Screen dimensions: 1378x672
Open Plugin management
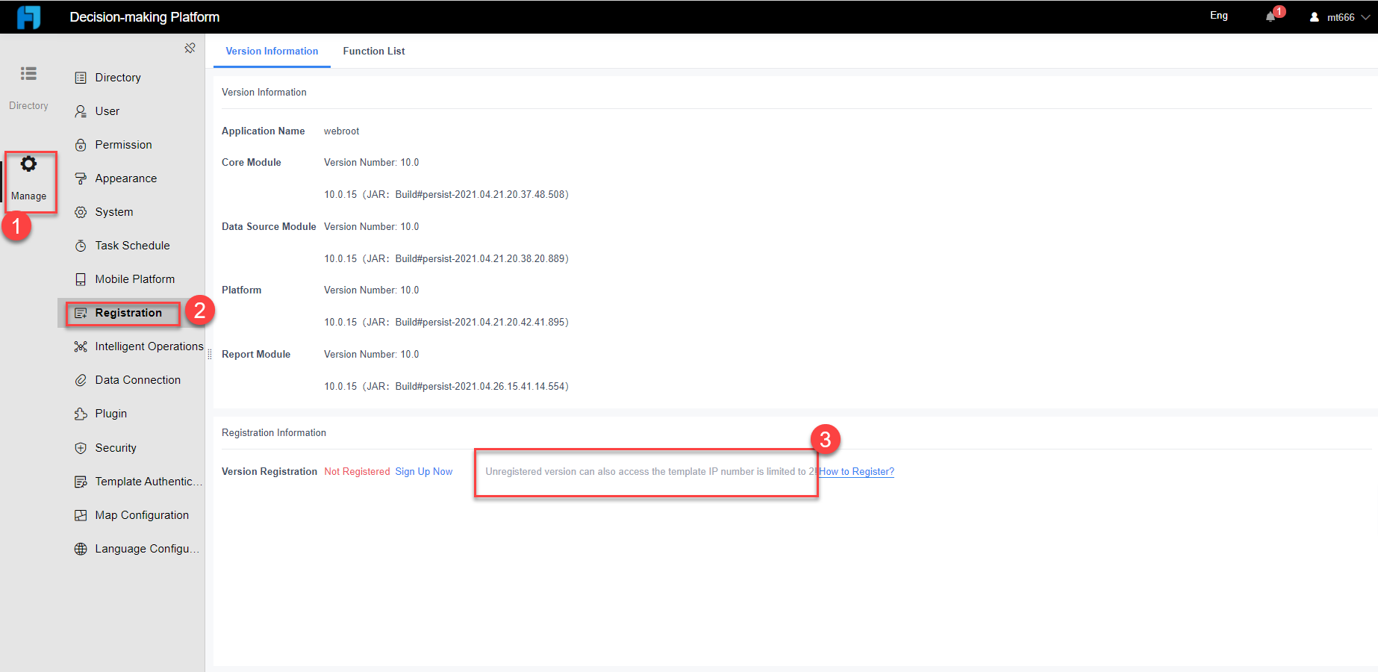point(111,413)
